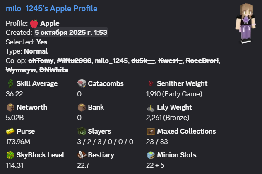262x174 pixels.
Task: Click the Slayers zombie head icon
Action: [x=82, y=131]
